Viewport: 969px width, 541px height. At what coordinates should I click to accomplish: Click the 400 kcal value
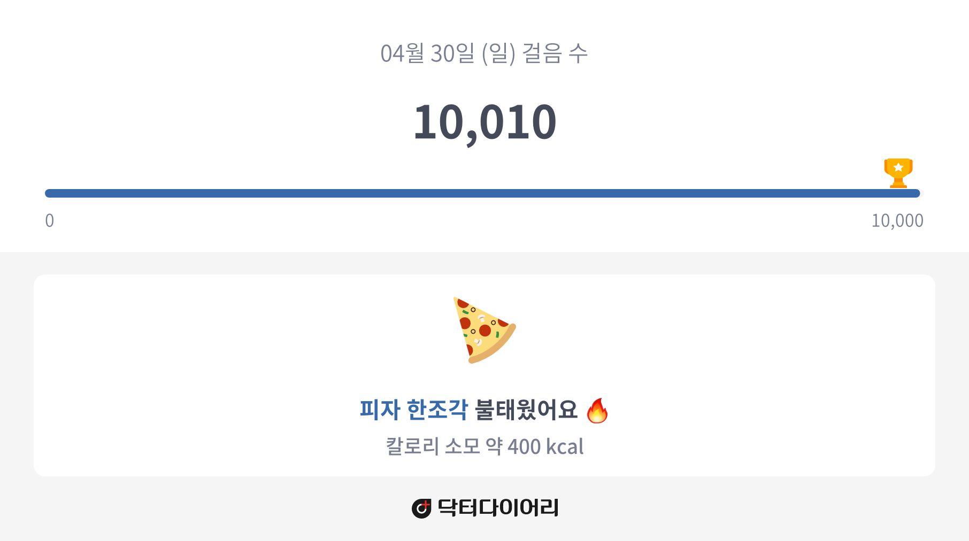pyautogui.click(x=545, y=446)
